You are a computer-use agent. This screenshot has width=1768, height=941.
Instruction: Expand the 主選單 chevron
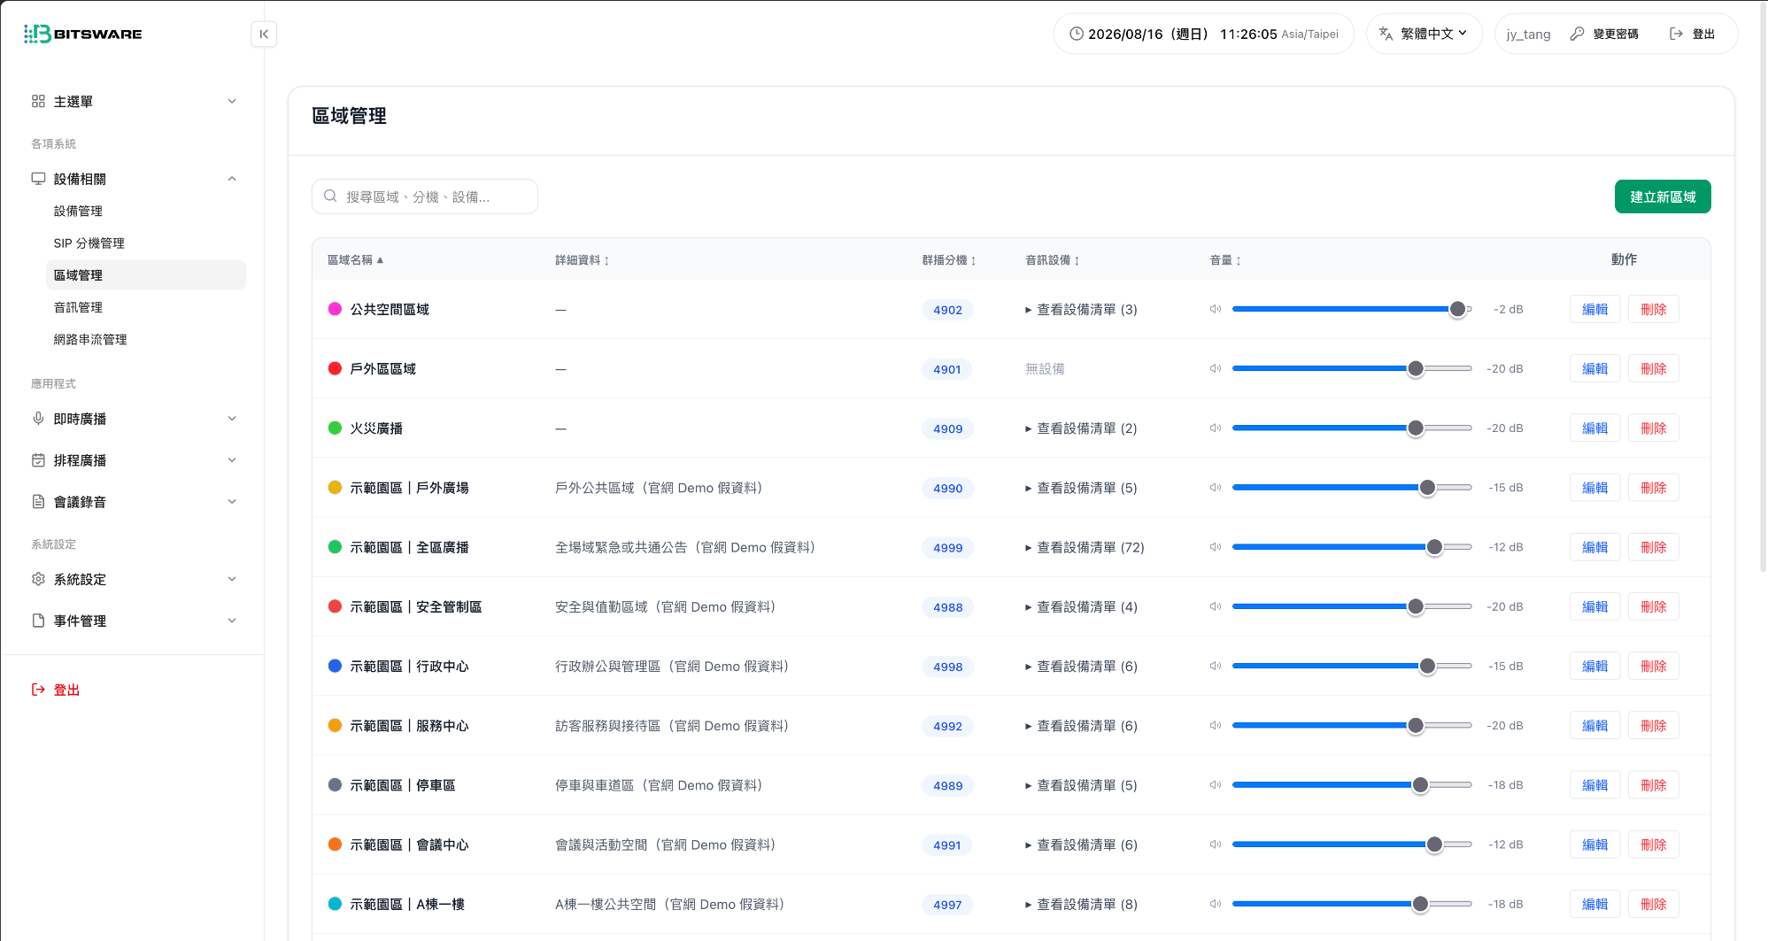[x=232, y=101]
